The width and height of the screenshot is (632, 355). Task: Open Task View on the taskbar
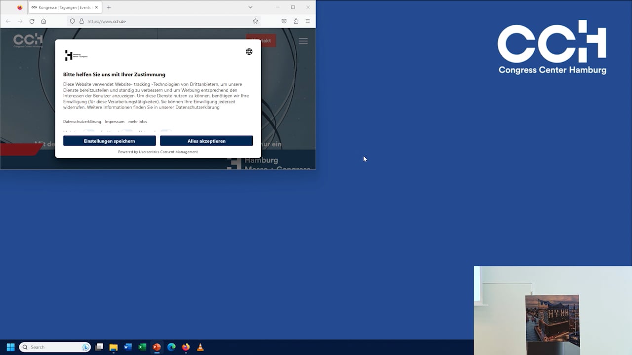coord(99,347)
